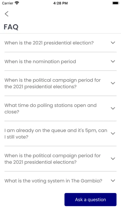Expand chevron for polling stations open and close

tap(113, 108)
